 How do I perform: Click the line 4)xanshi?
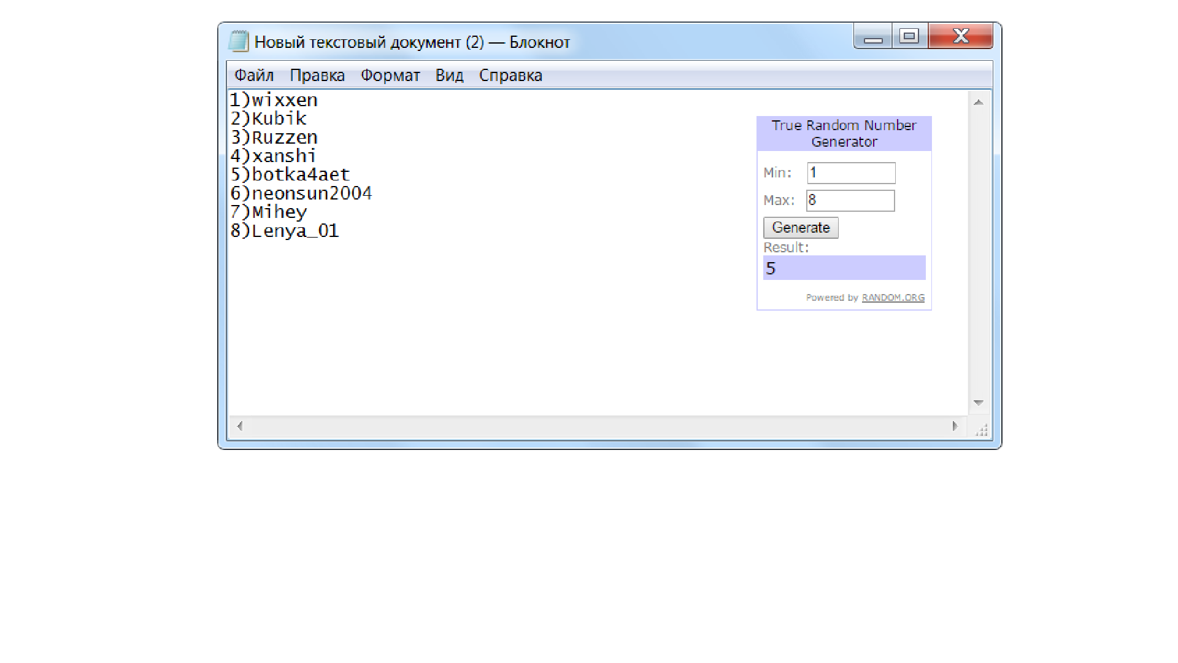(273, 156)
